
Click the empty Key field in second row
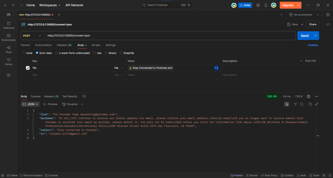point(71,75)
